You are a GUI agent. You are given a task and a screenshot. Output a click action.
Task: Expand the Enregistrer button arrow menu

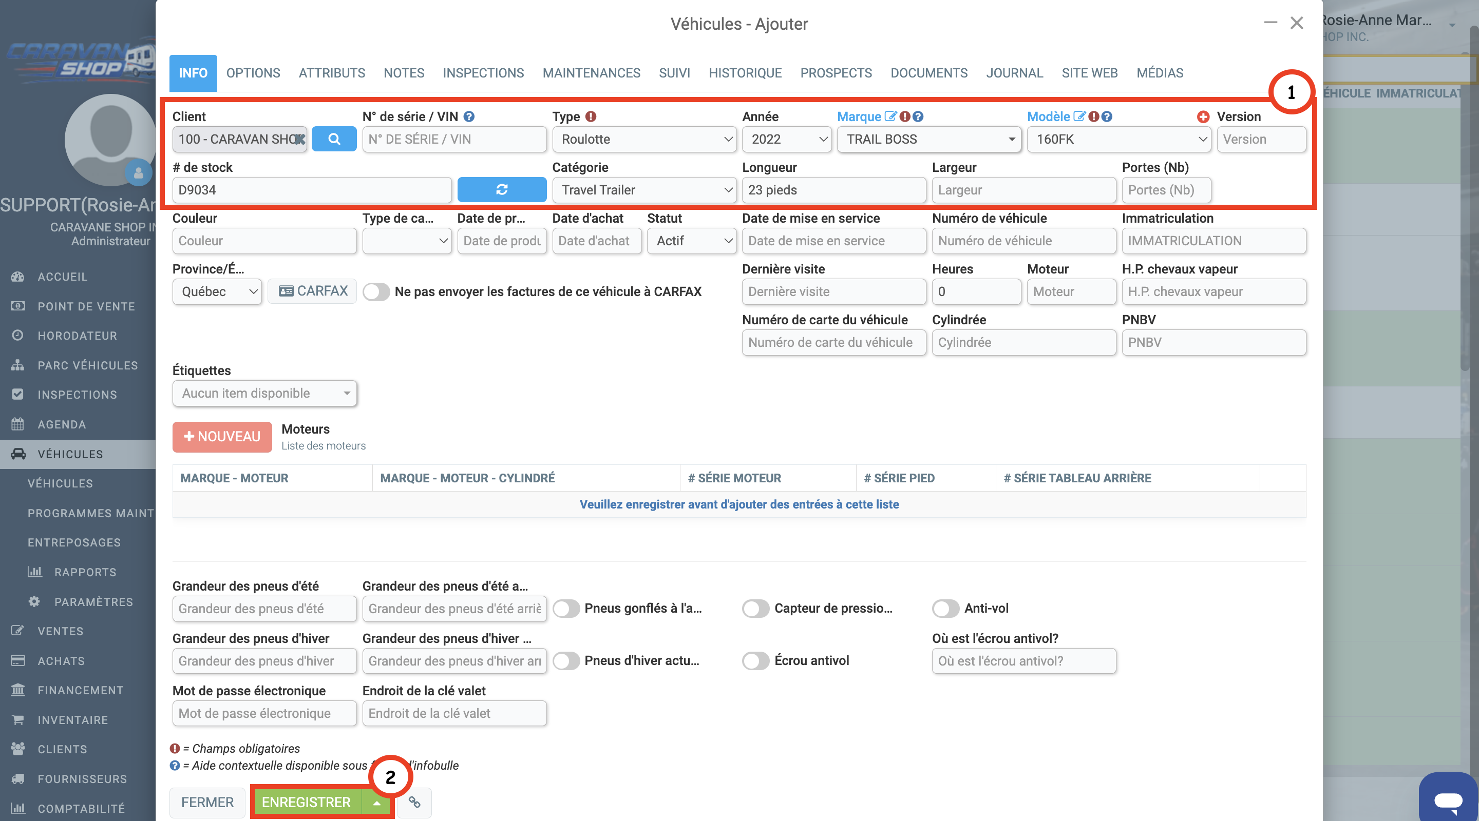point(376,803)
